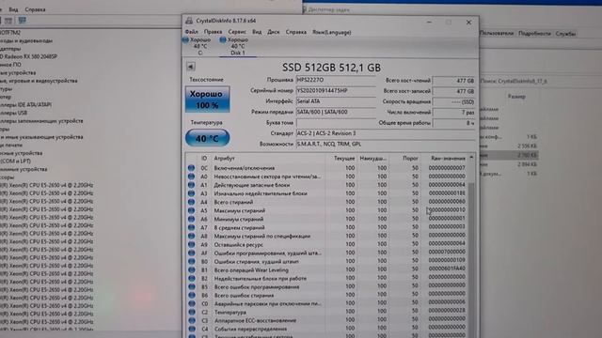Image resolution: width=602 pixels, height=338 pixels.
Task: Click the status icon of attribute C2
Action: [x=191, y=312]
